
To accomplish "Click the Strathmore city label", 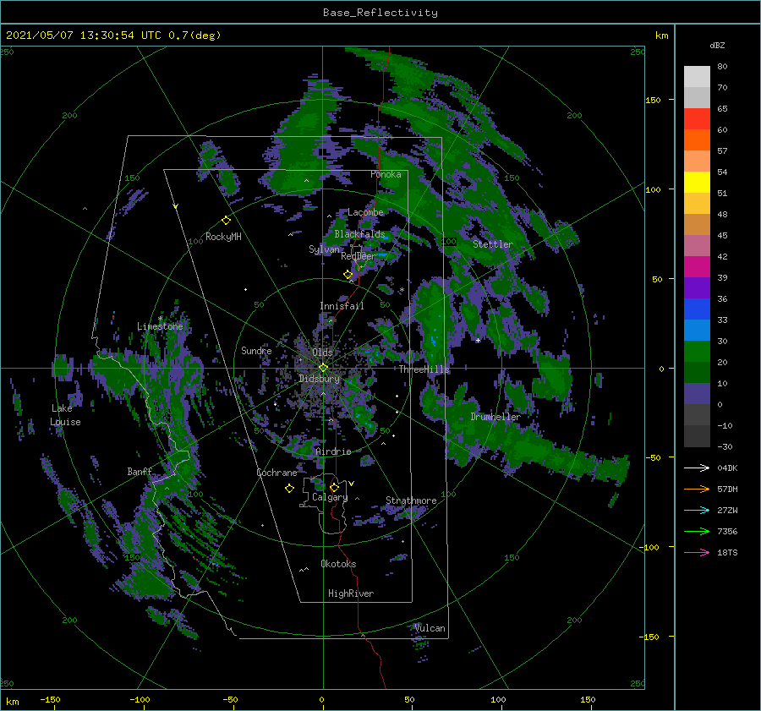I will [411, 500].
